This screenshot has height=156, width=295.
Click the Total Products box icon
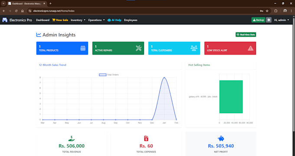[x=83, y=48]
